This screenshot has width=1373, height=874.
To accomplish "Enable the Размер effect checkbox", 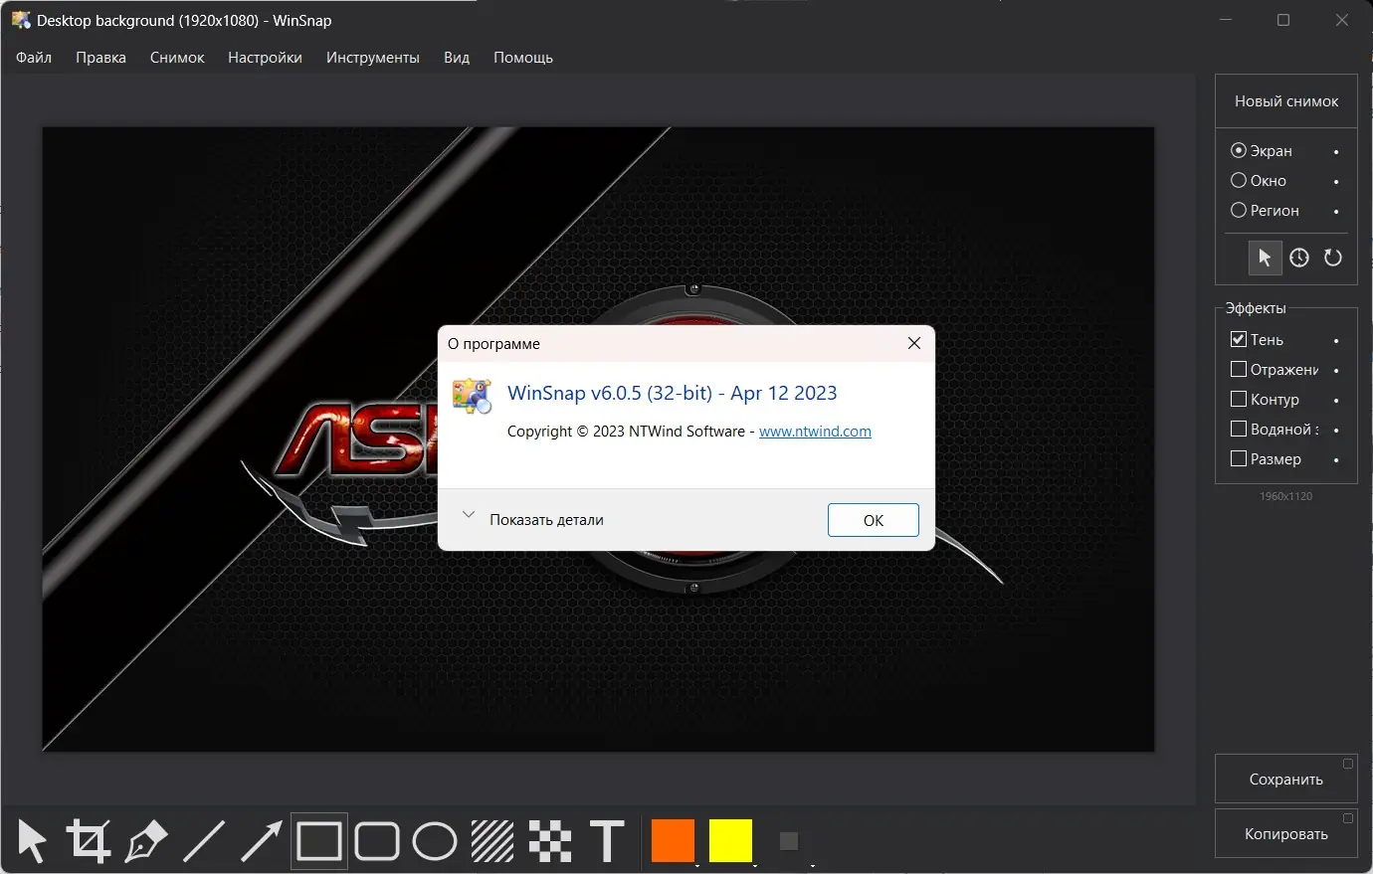I will pos(1239,458).
